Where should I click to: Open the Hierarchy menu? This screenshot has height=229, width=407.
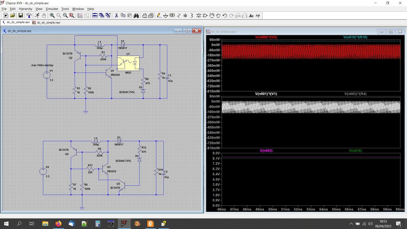tap(25, 9)
